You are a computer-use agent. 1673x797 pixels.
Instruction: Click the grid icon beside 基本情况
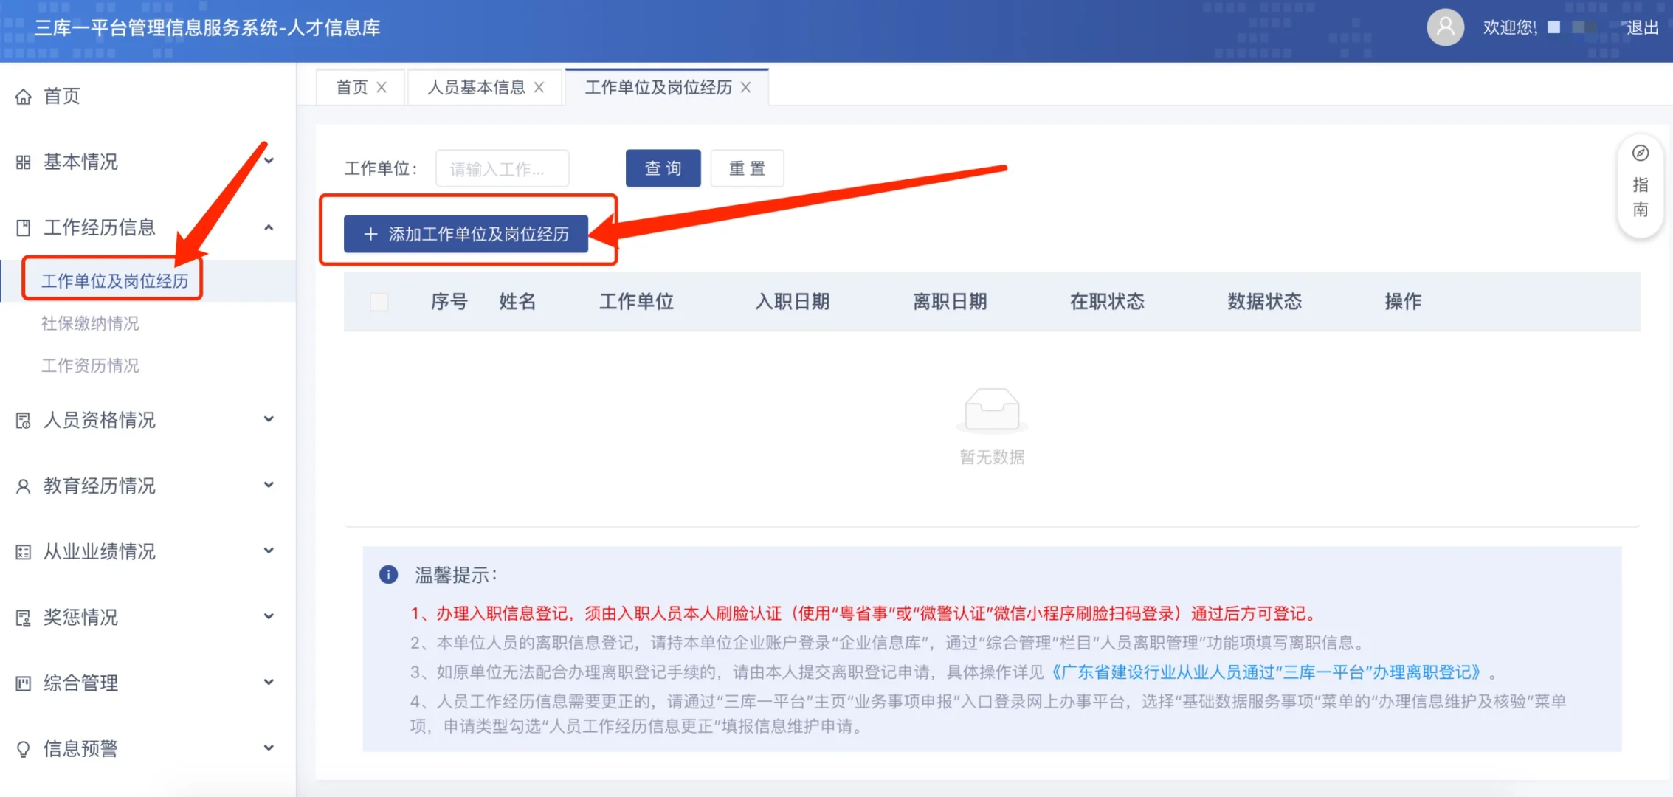coord(24,162)
